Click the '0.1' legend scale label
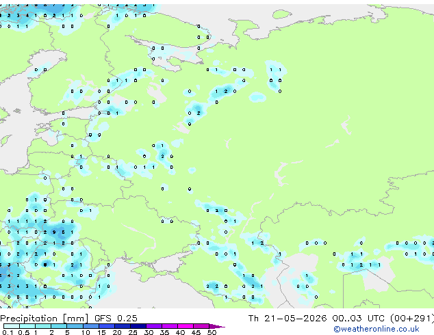 [8, 332]
